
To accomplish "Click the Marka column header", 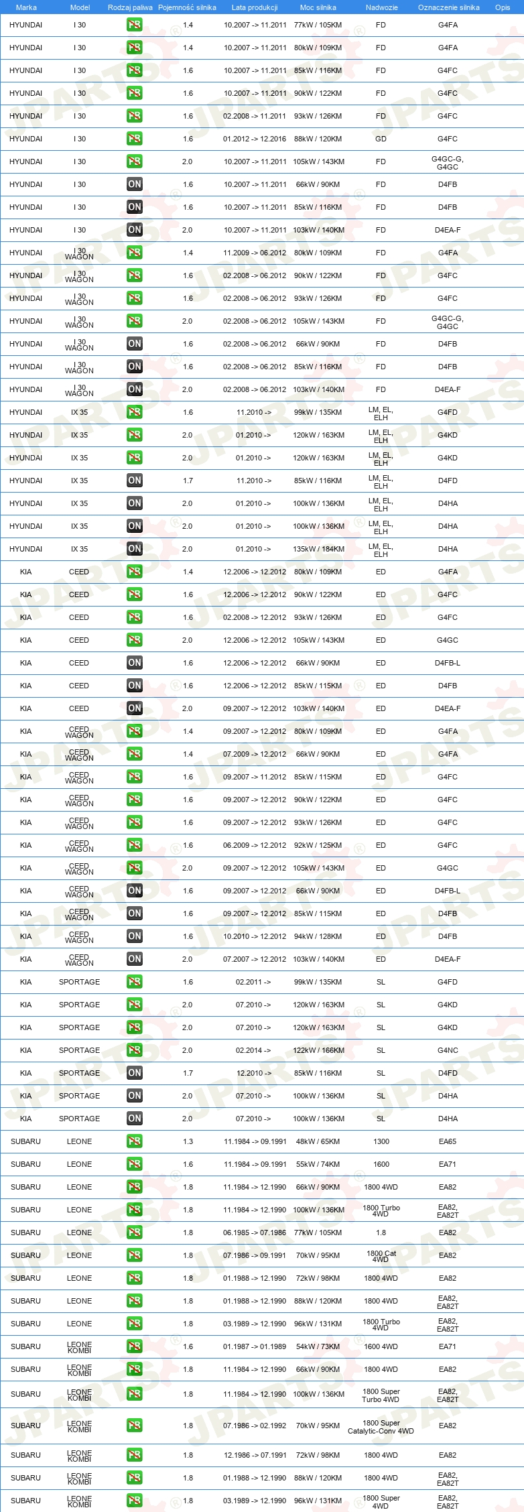I will [26, 7].
